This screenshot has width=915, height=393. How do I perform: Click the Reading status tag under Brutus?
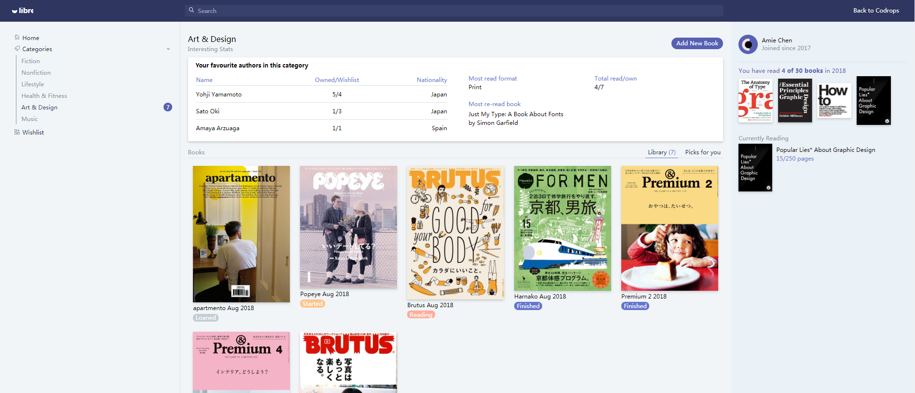click(x=421, y=315)
